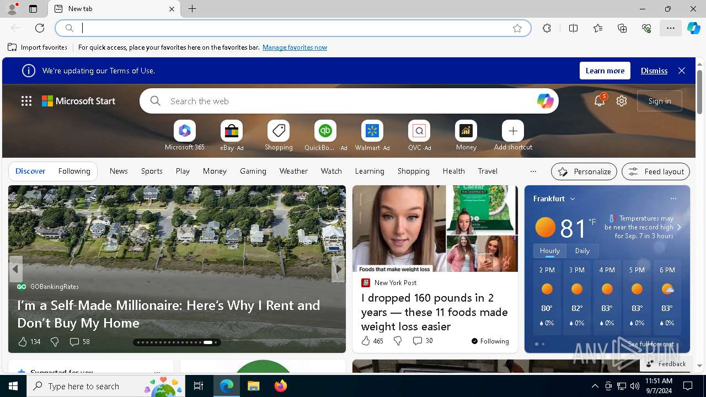
Task: Expand the record high temperature alert arrow
Action: [679, 227]
